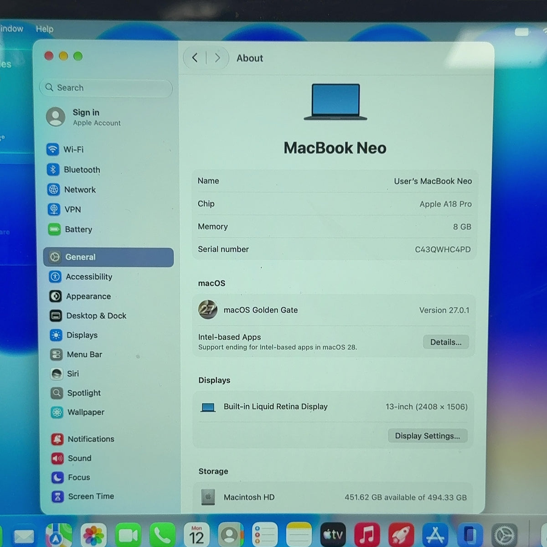547x547 pixels.
Task: Open the Help menu
Action: [x=45, y=29]
